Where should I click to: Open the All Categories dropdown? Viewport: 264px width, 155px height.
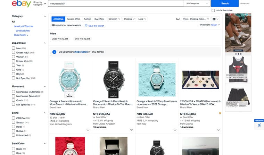coord(197,3)
